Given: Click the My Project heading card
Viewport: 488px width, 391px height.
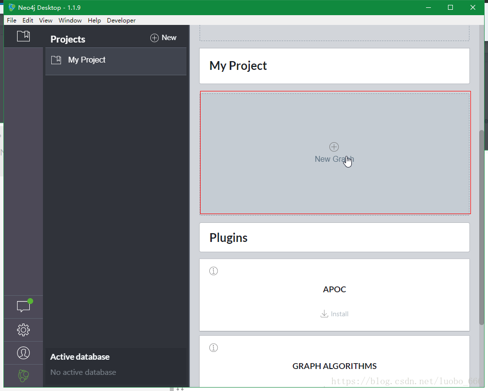Looking at the screenshot, I should 334,66.
